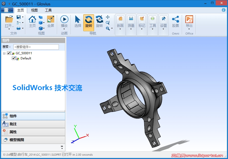Screen dimensions: 228x159
Task: Activate the Select (选择) arrow tool
Action: [x=78, y=19]
